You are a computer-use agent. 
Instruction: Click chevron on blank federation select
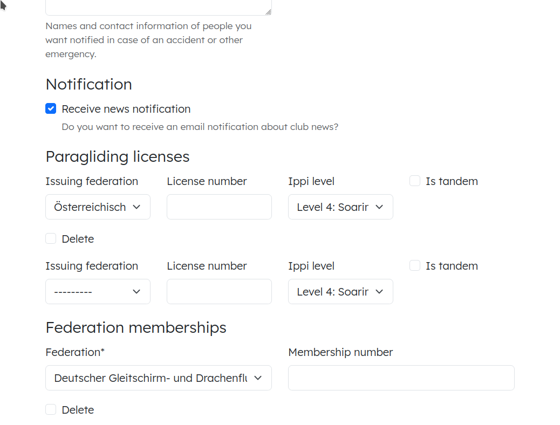pyautogui.click(x=136, y=291)
